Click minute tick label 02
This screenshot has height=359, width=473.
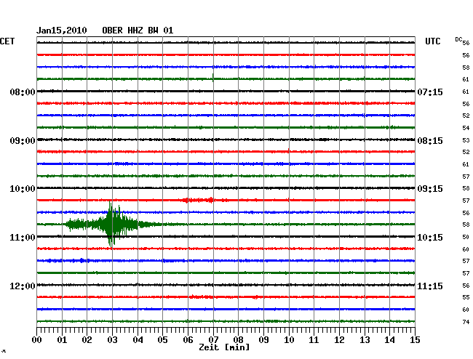click(87, 340)
